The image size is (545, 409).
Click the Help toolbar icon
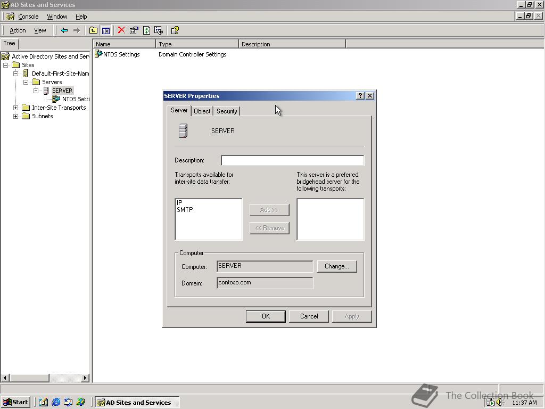click(175, 30)
